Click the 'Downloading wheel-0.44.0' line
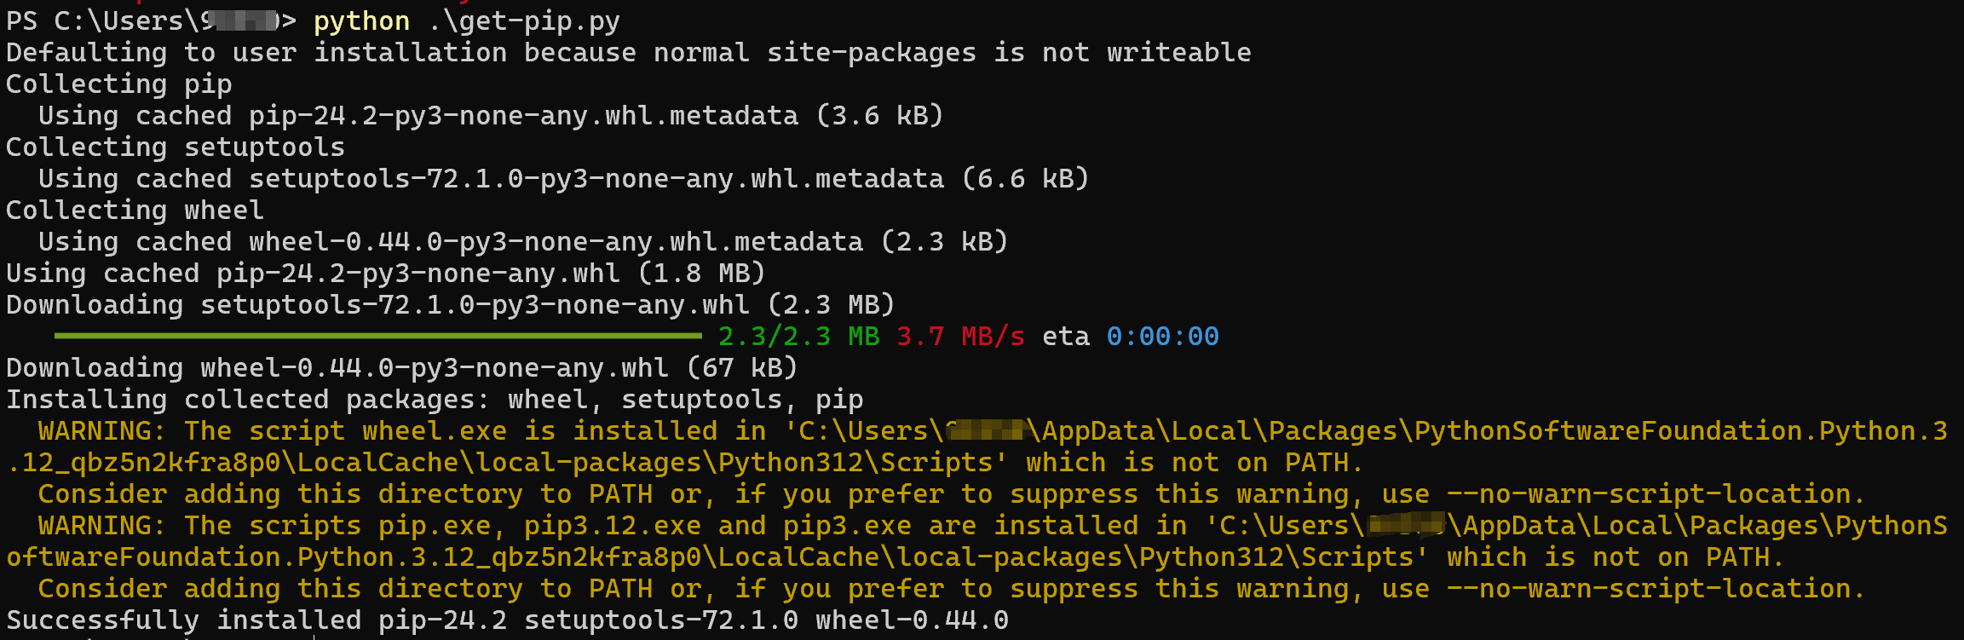The width and height of the screenshot is (1964, 640). pyautogui.click(x=402, y=368)
